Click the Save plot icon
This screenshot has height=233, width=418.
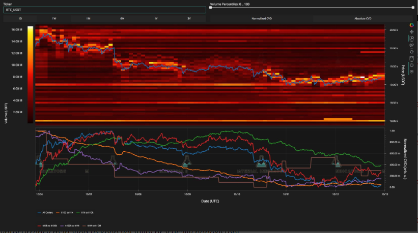(411, 58)
